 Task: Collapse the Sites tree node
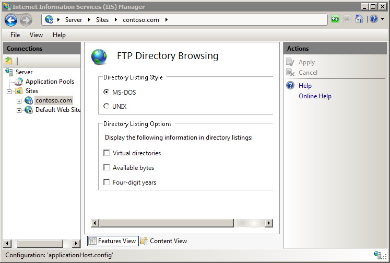(x=9, y=92)
